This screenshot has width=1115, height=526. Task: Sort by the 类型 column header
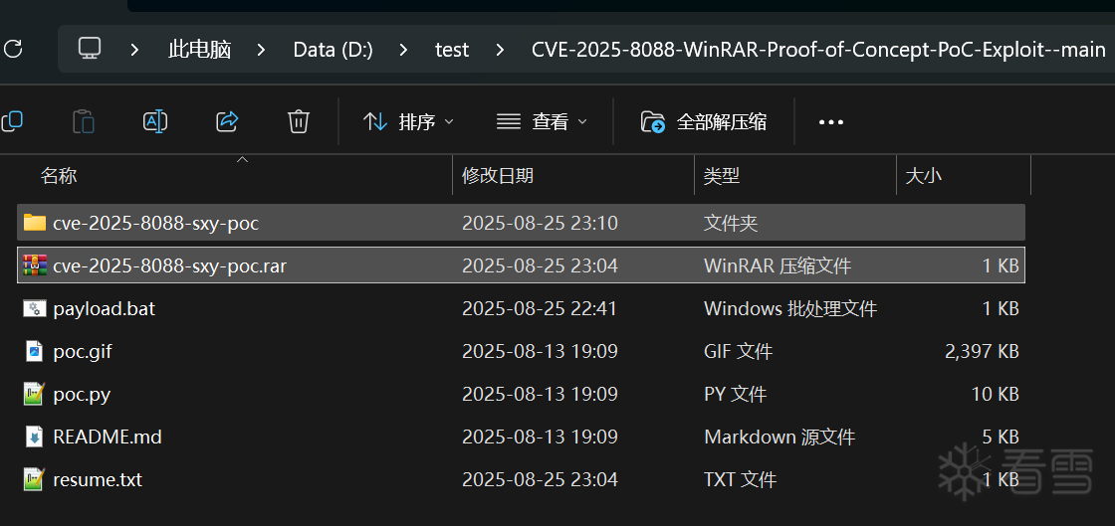point(722,175)
